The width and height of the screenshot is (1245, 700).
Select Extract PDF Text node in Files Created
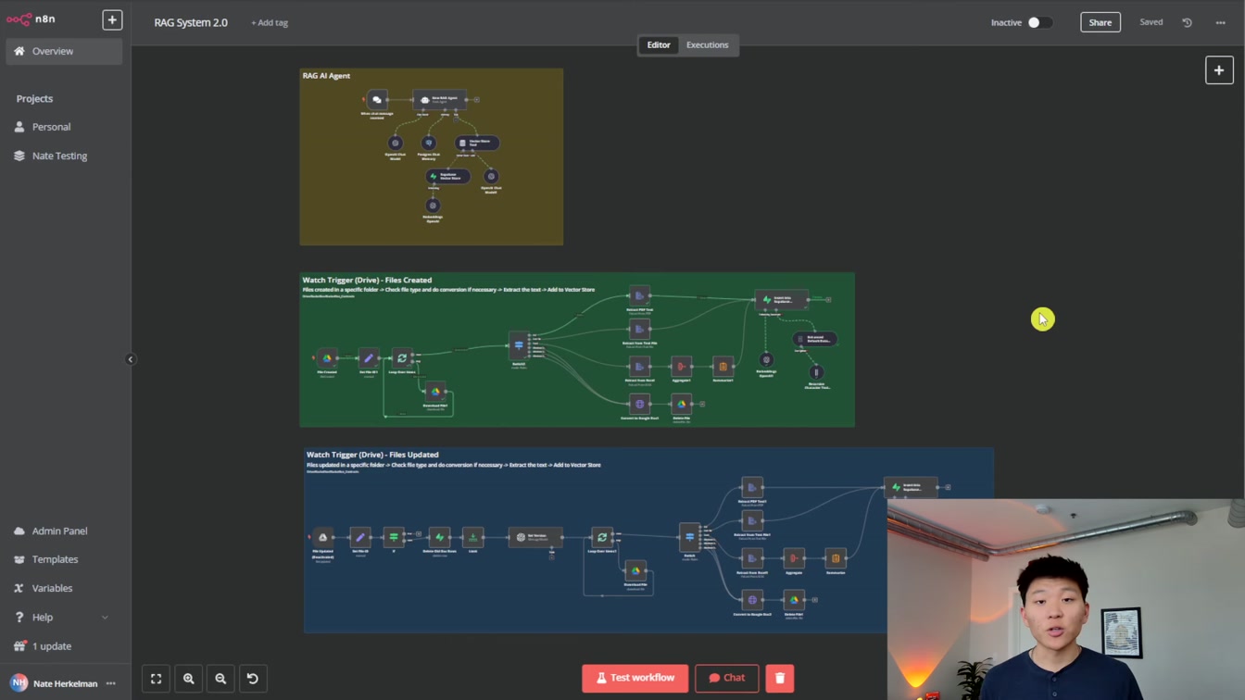click(x=639, y=296)
